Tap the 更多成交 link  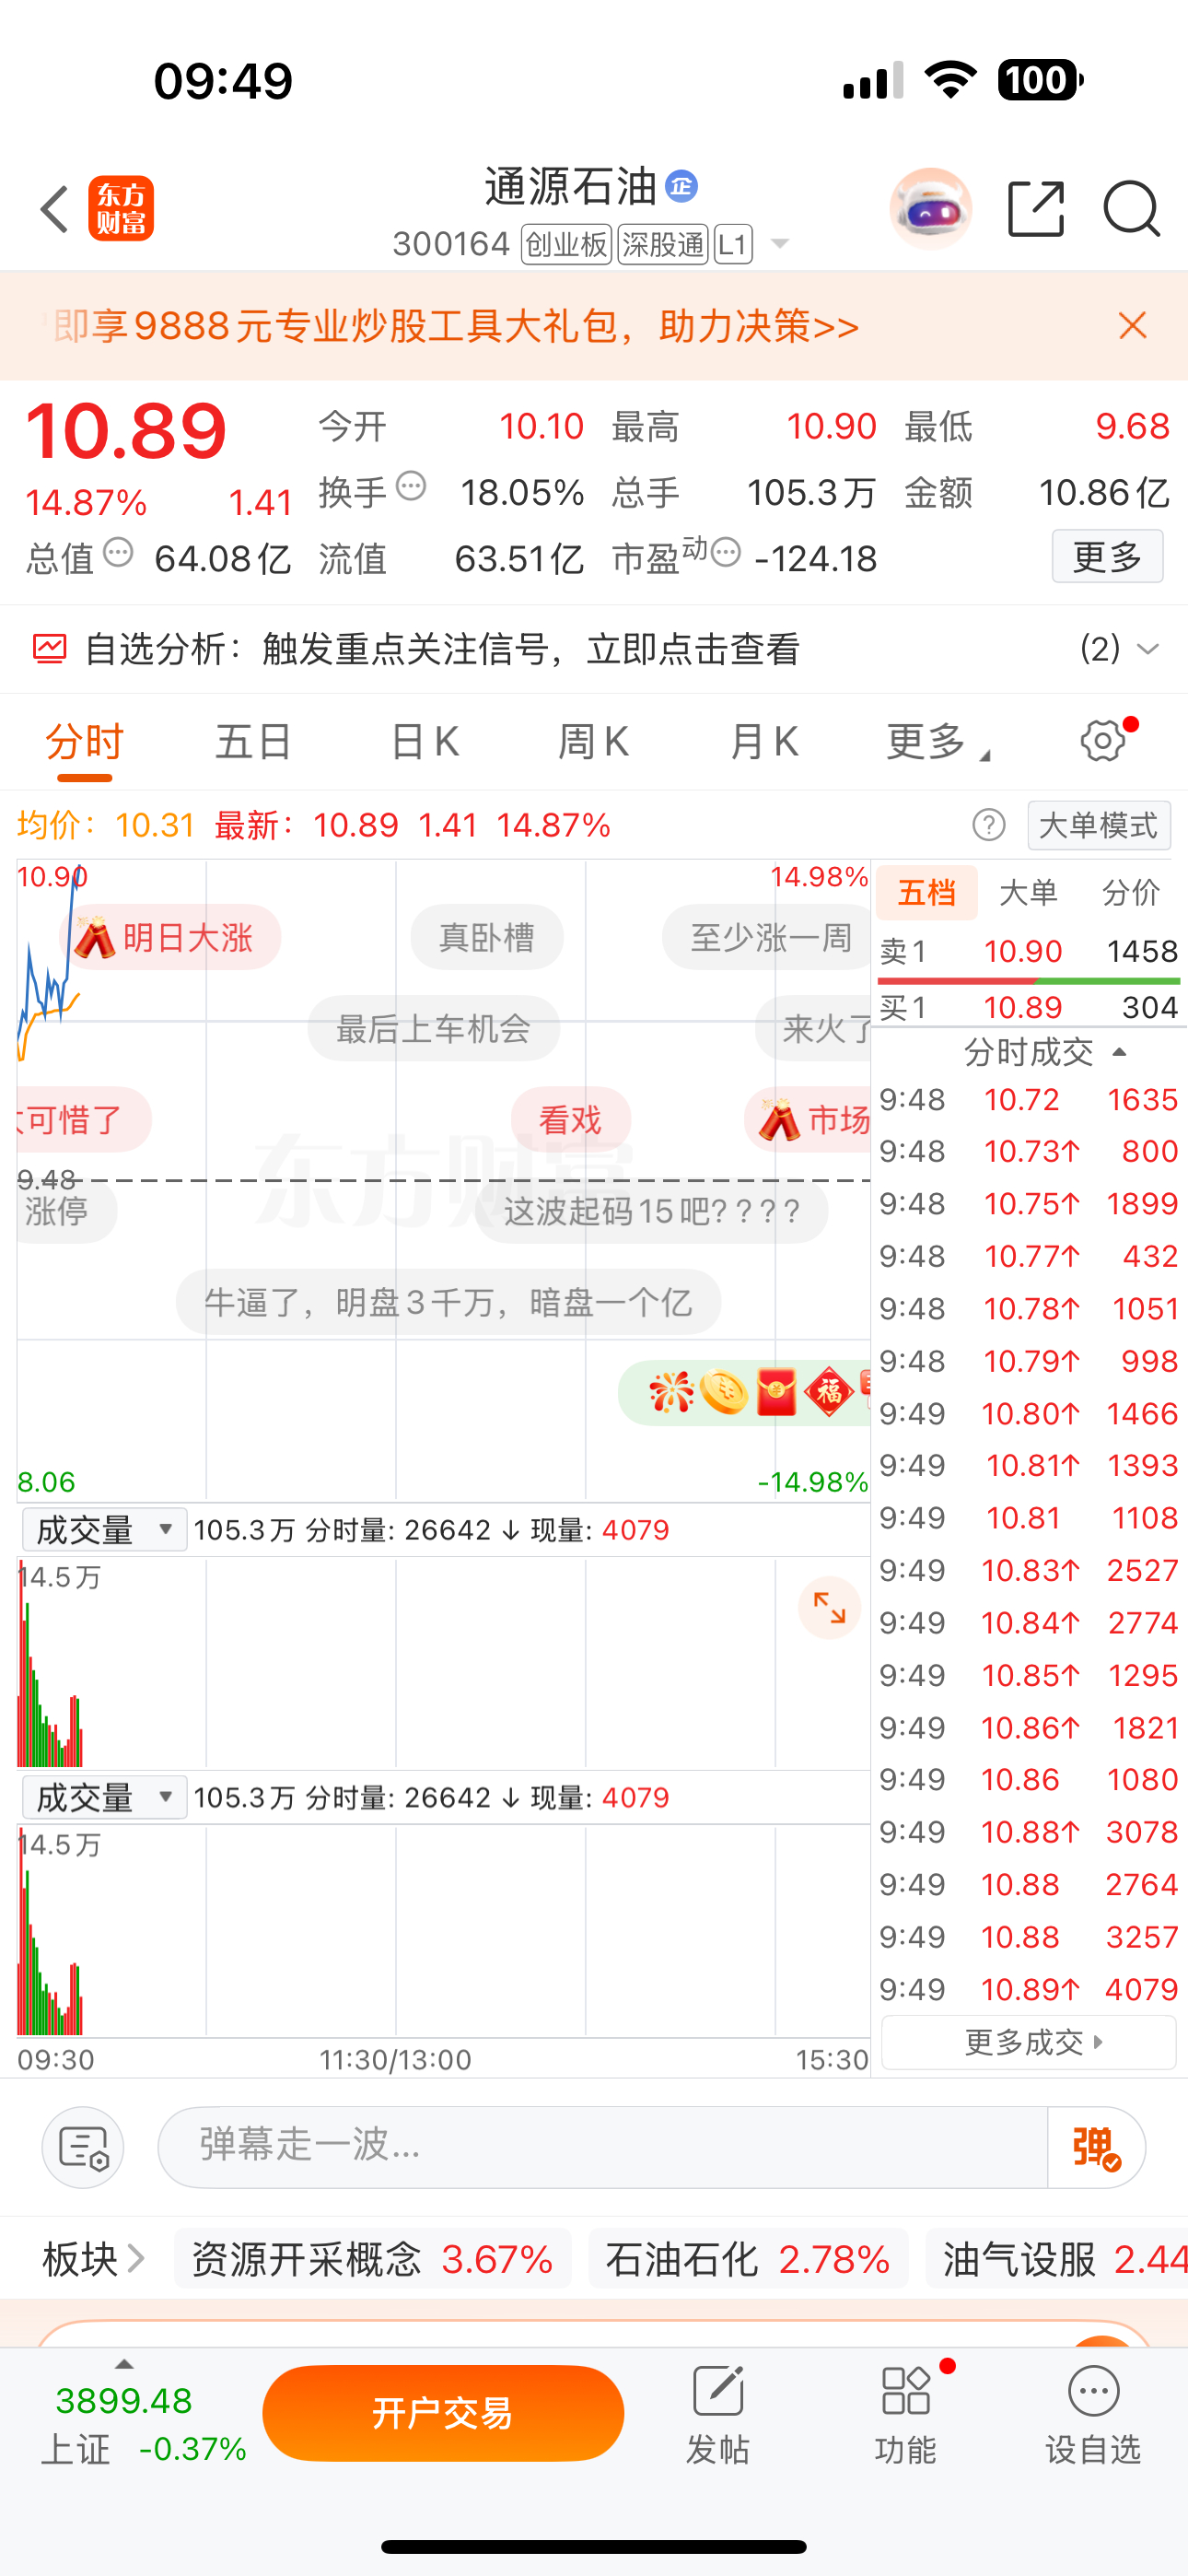[1028, 2042]
